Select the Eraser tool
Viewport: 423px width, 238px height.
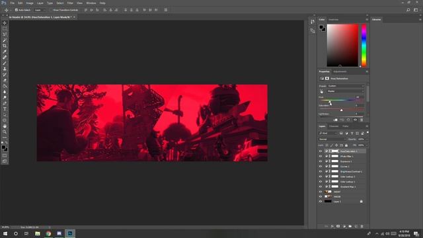click(5, 80)
